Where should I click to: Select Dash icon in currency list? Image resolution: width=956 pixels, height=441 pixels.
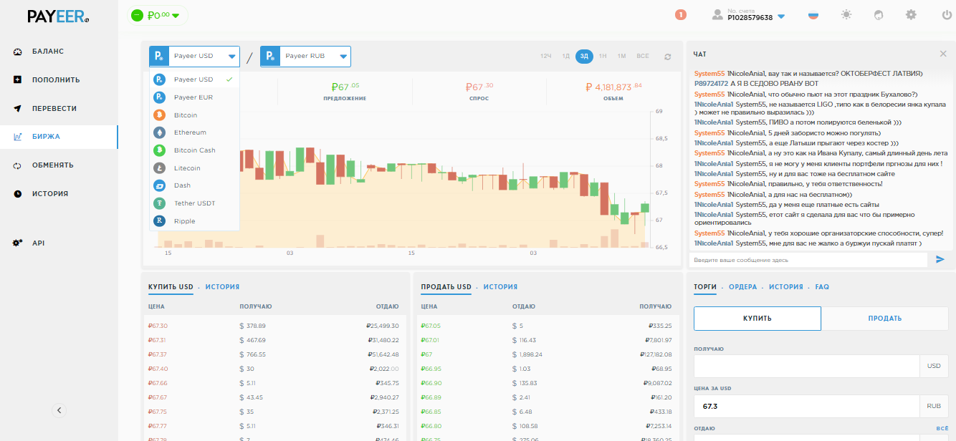159,185
